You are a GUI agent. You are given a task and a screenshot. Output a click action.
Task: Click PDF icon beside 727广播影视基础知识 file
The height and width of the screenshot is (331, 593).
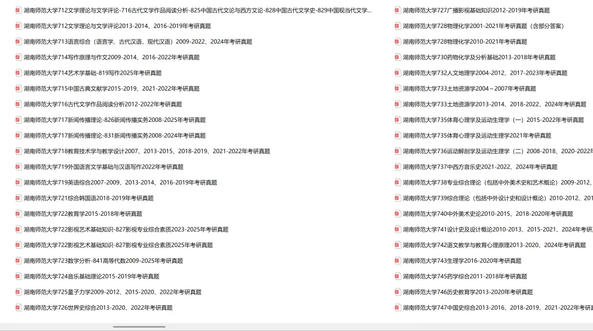point(398,10)
